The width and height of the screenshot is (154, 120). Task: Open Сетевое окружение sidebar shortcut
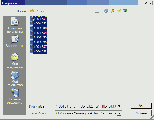(15, 96)
